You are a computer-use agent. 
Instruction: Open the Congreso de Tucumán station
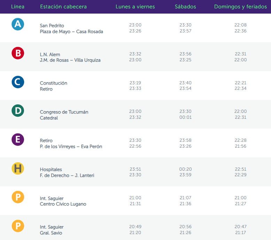(64, 112)
